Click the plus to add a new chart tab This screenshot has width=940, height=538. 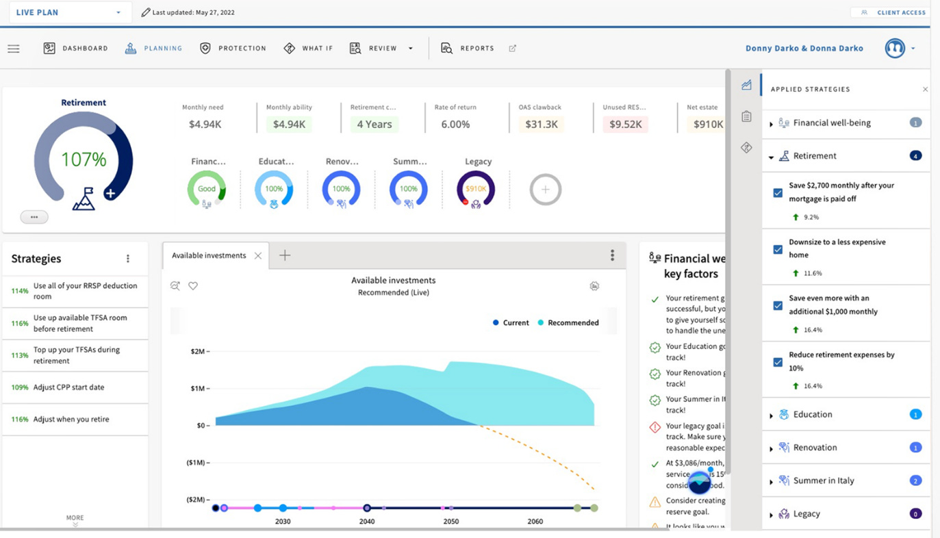[x=285, y=255]
